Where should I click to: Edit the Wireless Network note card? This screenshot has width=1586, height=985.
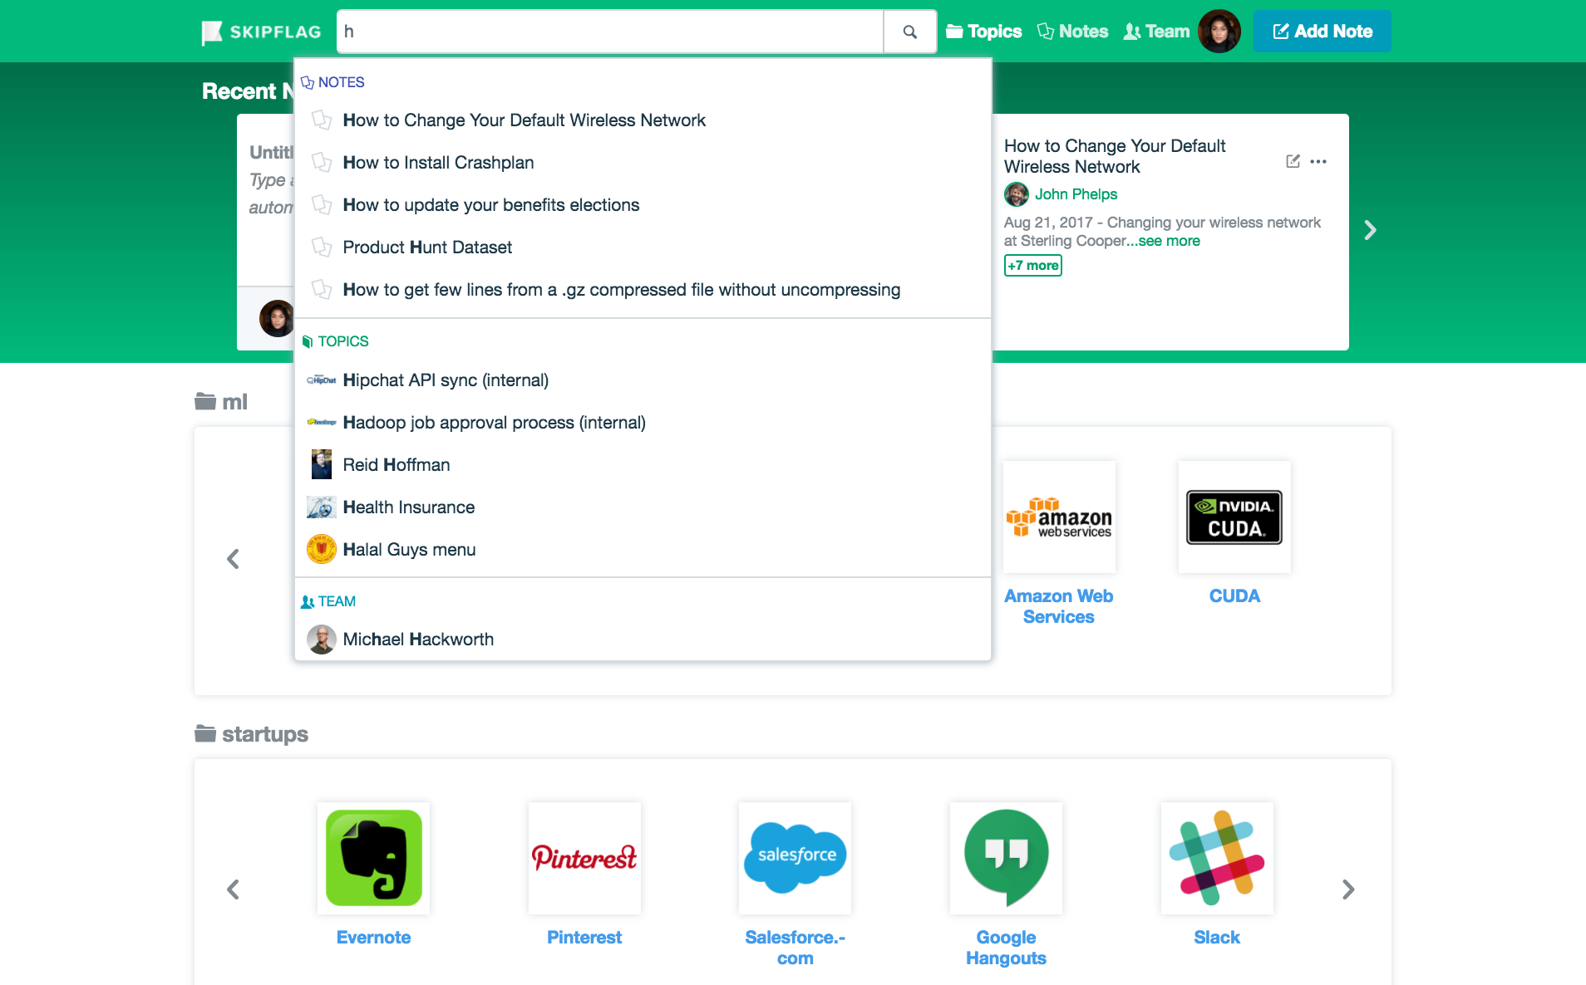[x=1293, y=161]
